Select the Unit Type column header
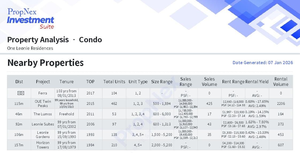This screenshot has width=300, height=153. (x=138, y=82)
